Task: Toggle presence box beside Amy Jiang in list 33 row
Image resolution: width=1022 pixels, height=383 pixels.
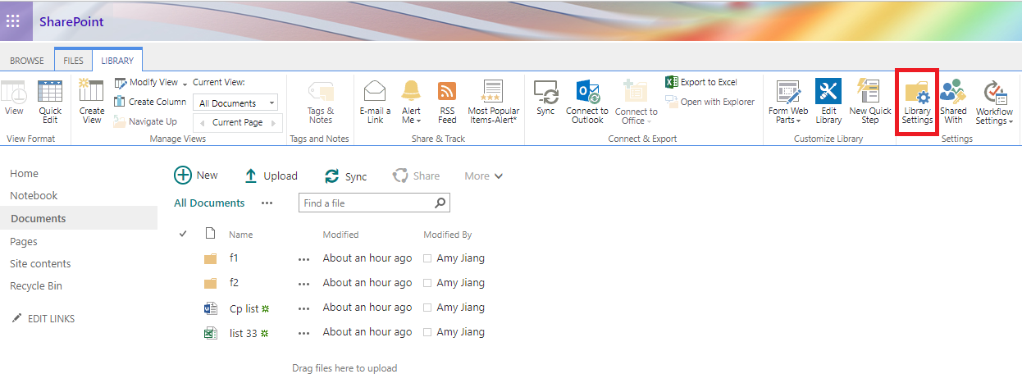Action: click(x=427, y=332)
